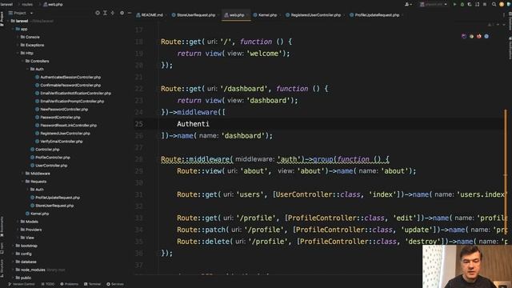Image resolution: width=512 pixels, height=288 pixels.
Task: Click the collapse-all icon in the Project toolbar
Action: point(113,13)
